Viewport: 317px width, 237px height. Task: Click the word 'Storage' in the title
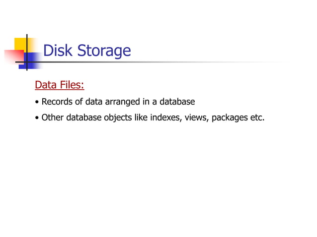[x=104, y=51]
